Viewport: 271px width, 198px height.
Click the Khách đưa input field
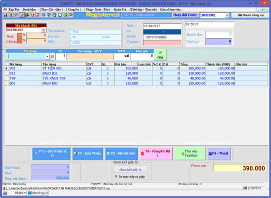tap(218, 34)
